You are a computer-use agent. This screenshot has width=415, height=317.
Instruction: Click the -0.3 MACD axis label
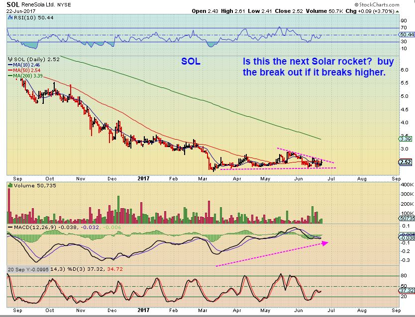coord(405,260)
